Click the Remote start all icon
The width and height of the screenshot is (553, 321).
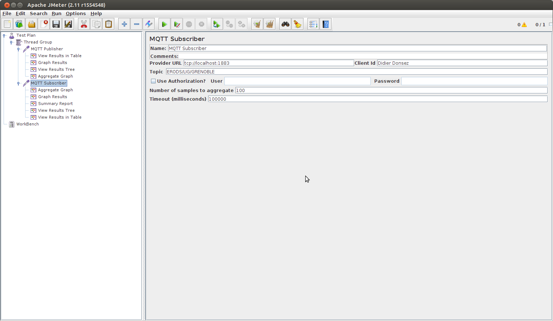tap(217, 24)
